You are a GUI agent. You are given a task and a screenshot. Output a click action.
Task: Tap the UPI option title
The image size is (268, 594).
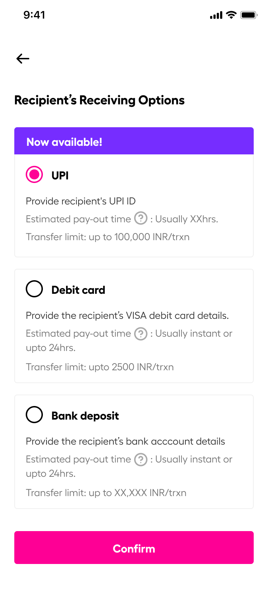click(x=60, y=175)
